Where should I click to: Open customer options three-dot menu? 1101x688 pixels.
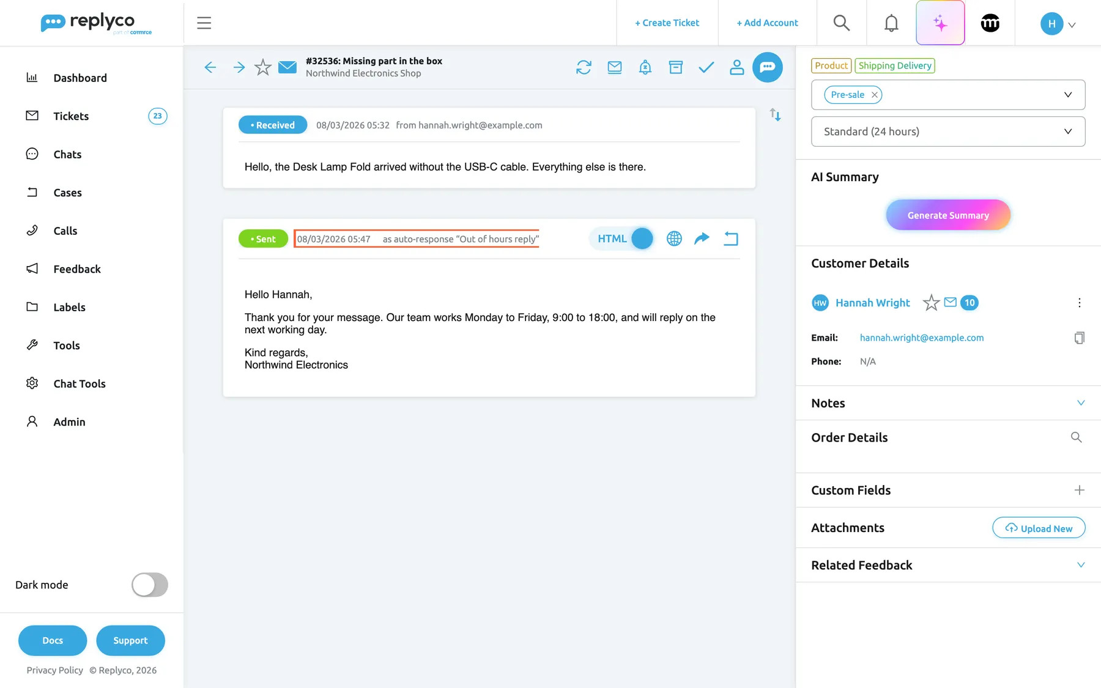coord(1080,303)
